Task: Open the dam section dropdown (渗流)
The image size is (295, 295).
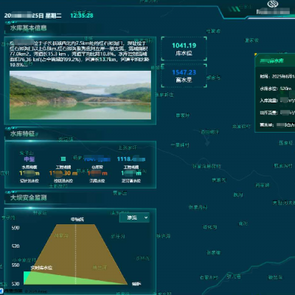Action: coord(134,218)
